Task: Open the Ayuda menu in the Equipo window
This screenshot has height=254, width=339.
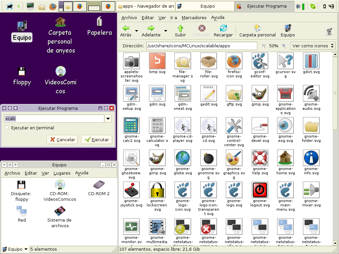Action: pyautogui.click(x=81, y=173)
